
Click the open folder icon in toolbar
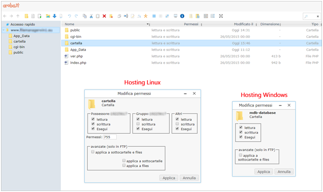click(48, 16)
